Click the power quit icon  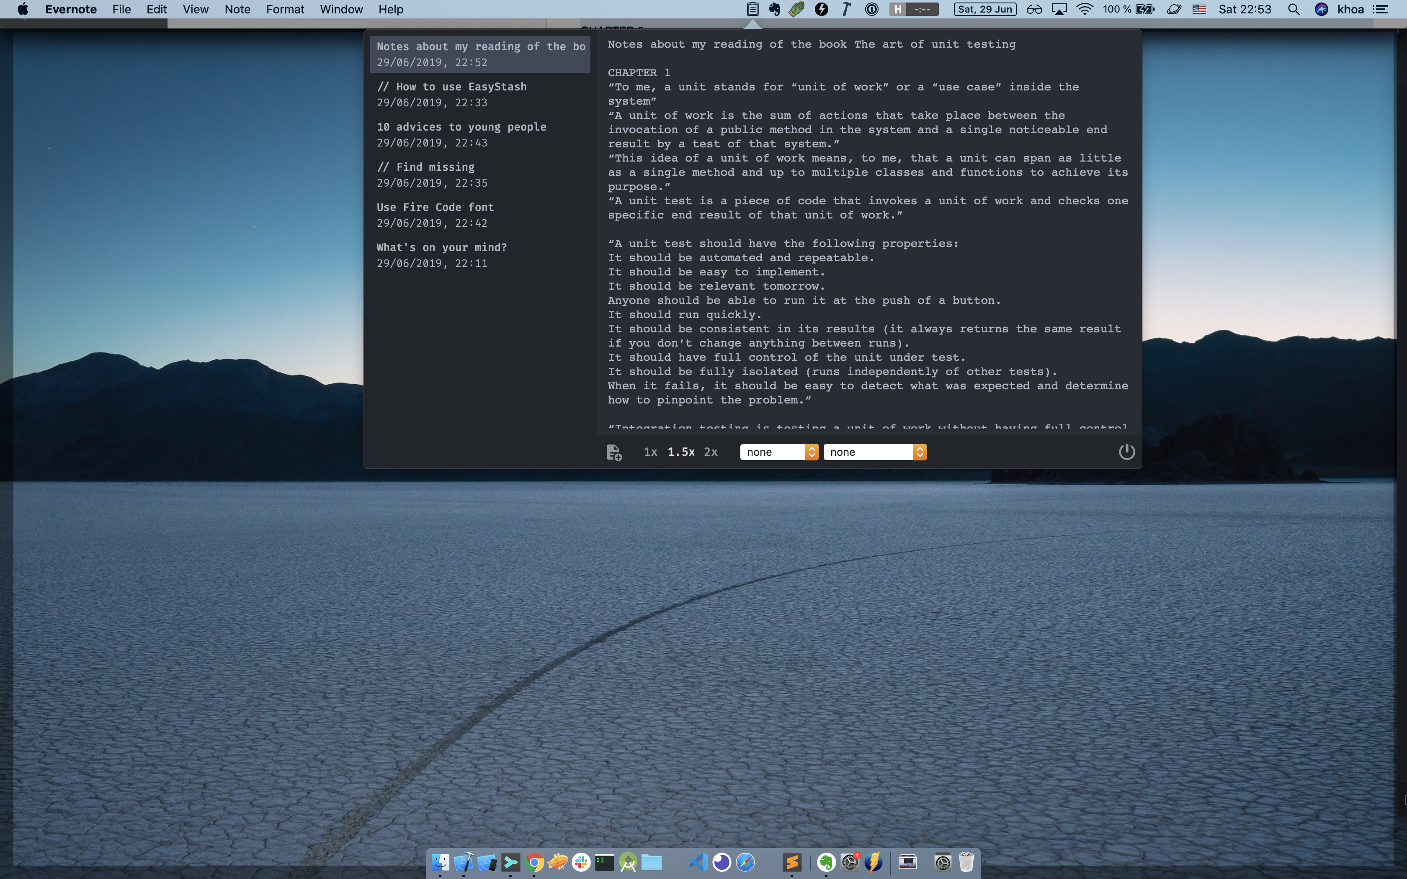point(1126,452)
